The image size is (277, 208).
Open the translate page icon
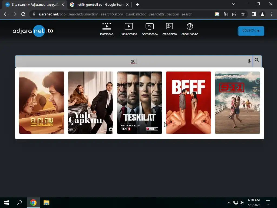[x=225, y=14]
